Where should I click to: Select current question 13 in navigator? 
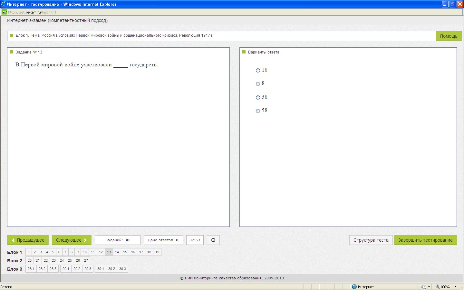[x=109, y=252]
